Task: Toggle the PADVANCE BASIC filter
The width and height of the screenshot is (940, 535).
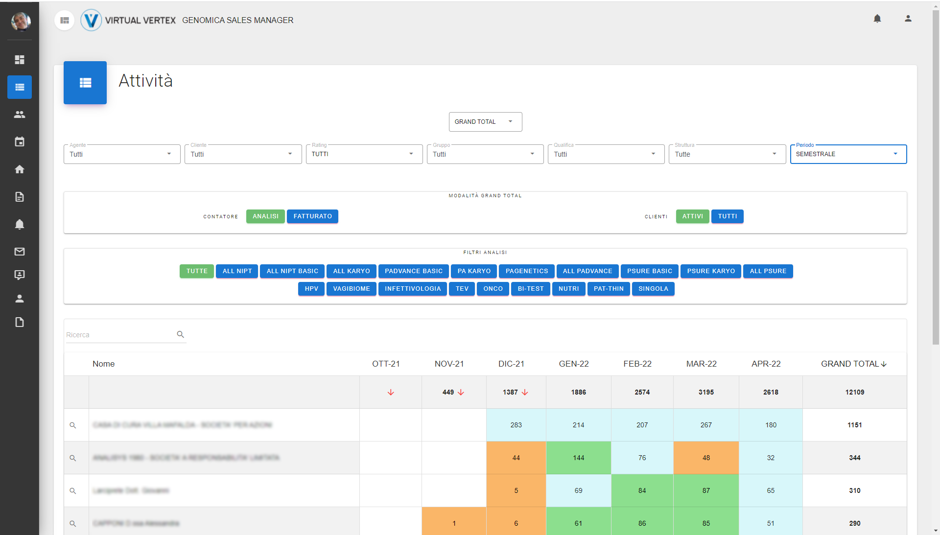Action: pyautogui.click(x=414, y=271)
